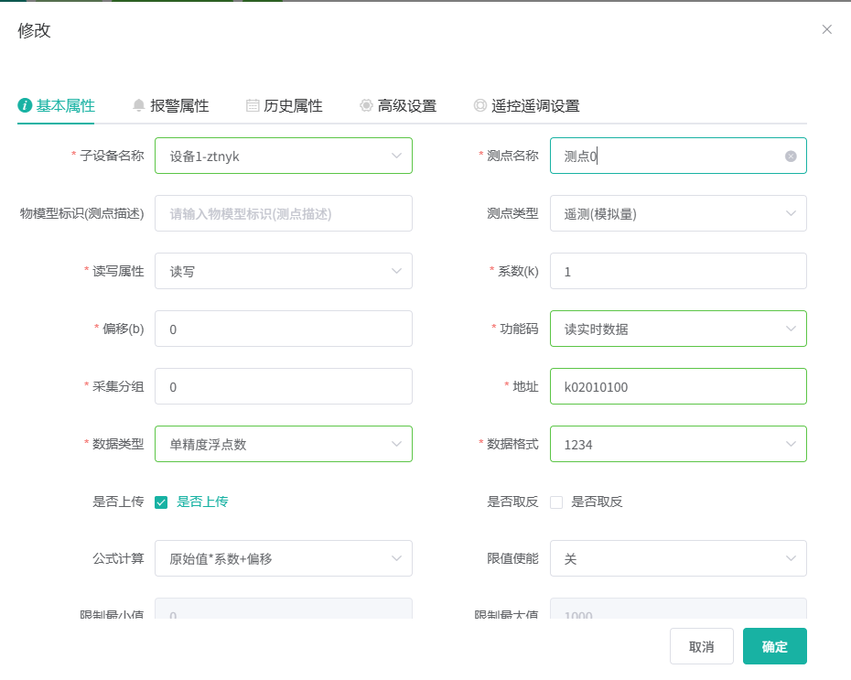
Task: Close the 修改 dialog with the X
Action: (827, 29)
